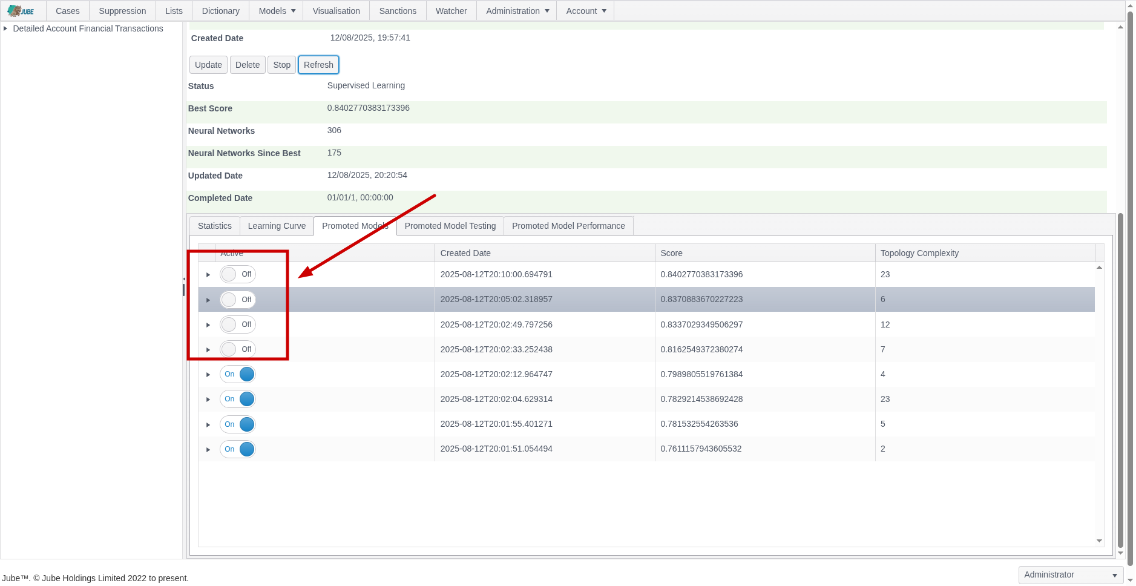
Task: Open the Cases menu
Action: tap(68, 11)
